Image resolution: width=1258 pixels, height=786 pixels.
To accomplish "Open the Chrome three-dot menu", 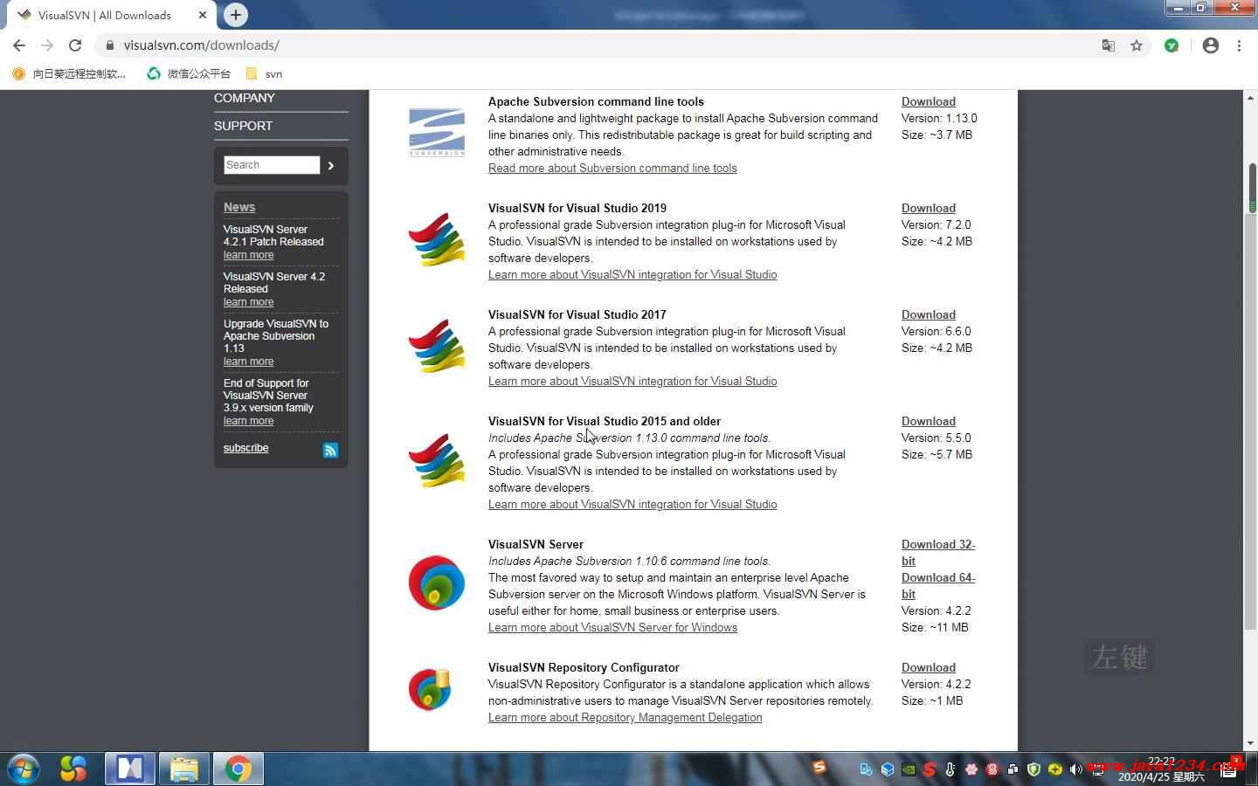I will point(1239,45).
